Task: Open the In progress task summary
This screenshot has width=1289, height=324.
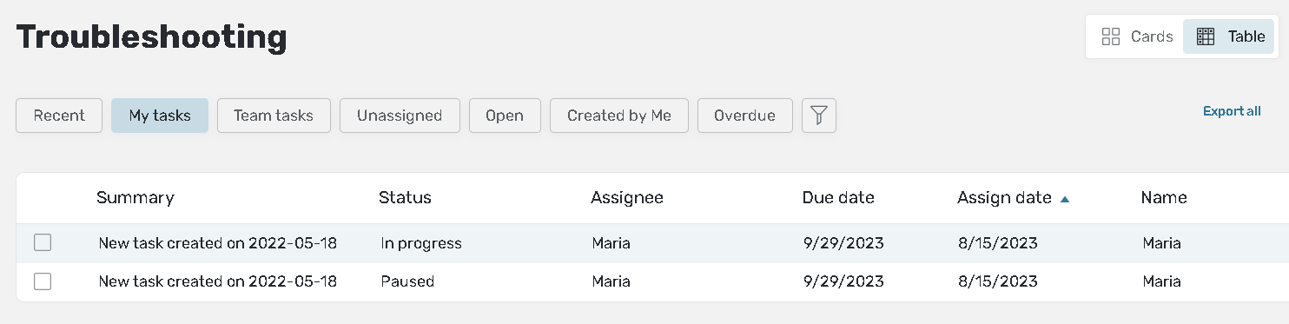Action: tap(218, 243)
